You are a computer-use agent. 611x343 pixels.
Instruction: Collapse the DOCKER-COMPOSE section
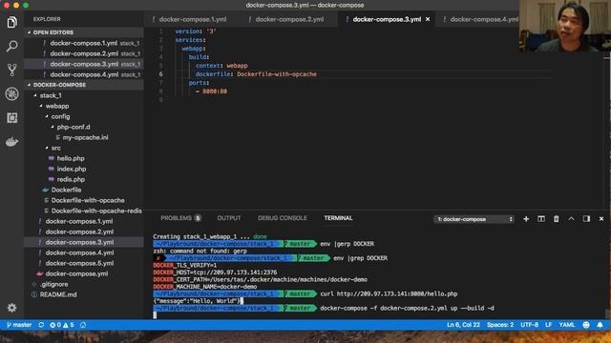84,85
